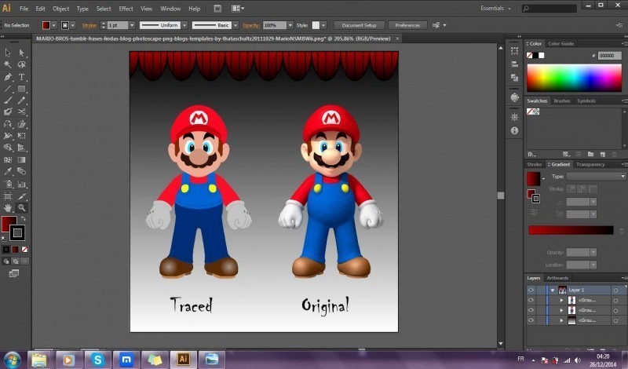Screen dimensions: 628x369
Task: Select the Pencil tool
Action: [22, 100]
